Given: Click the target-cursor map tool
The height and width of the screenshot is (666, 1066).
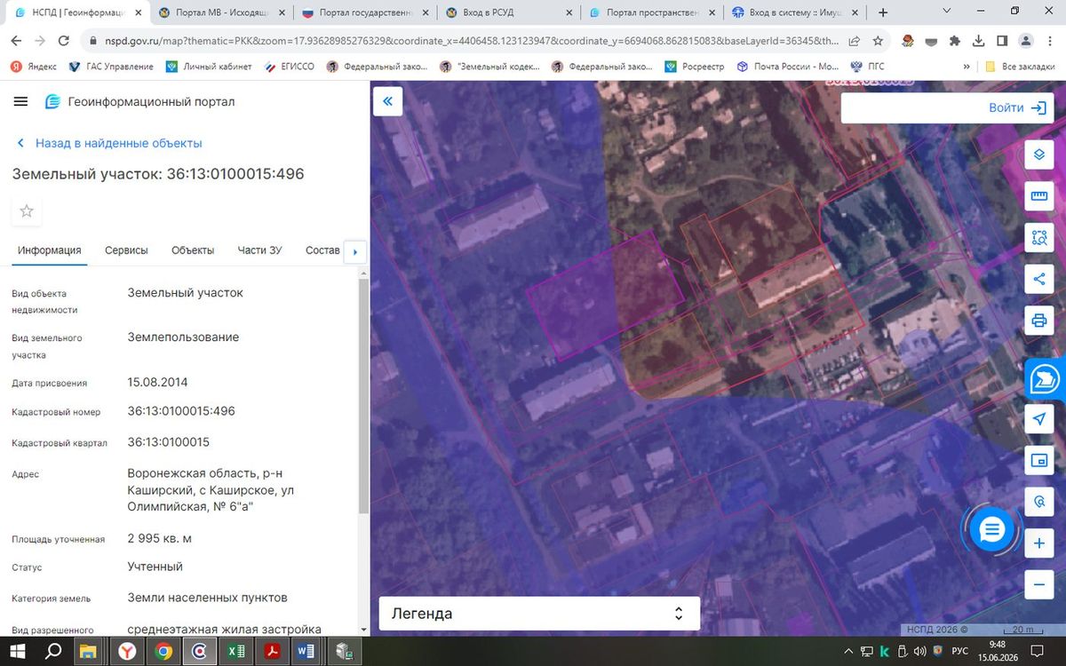Looking at the screenshot, I should [1038, 502].
